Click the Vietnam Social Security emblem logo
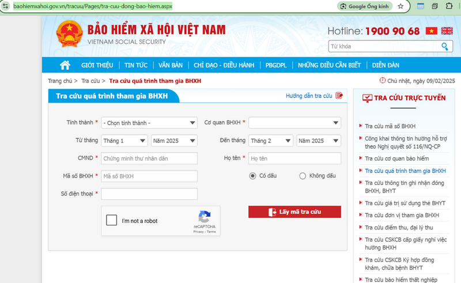 click(69, 34)
